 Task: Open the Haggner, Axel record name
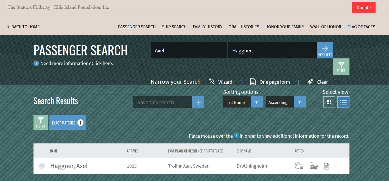pos(69,166)
